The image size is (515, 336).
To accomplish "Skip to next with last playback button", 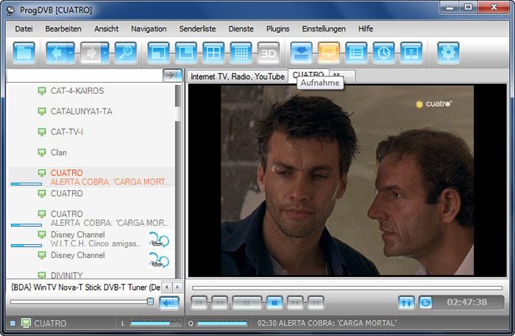I will pos(316,302).
